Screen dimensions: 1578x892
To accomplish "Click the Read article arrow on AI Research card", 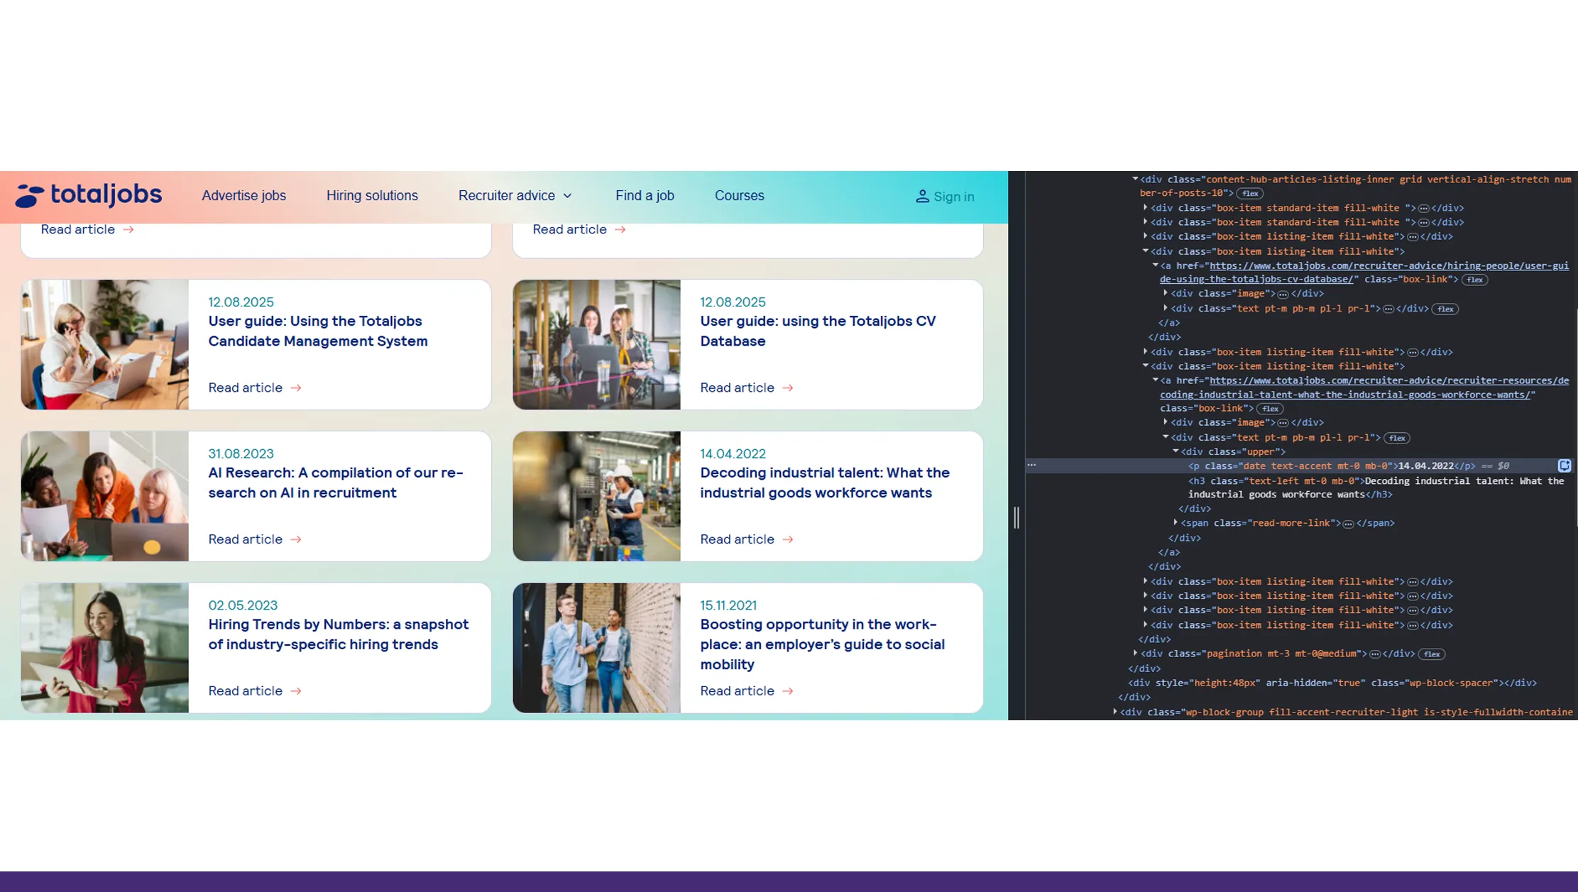I will coord(296,539).
